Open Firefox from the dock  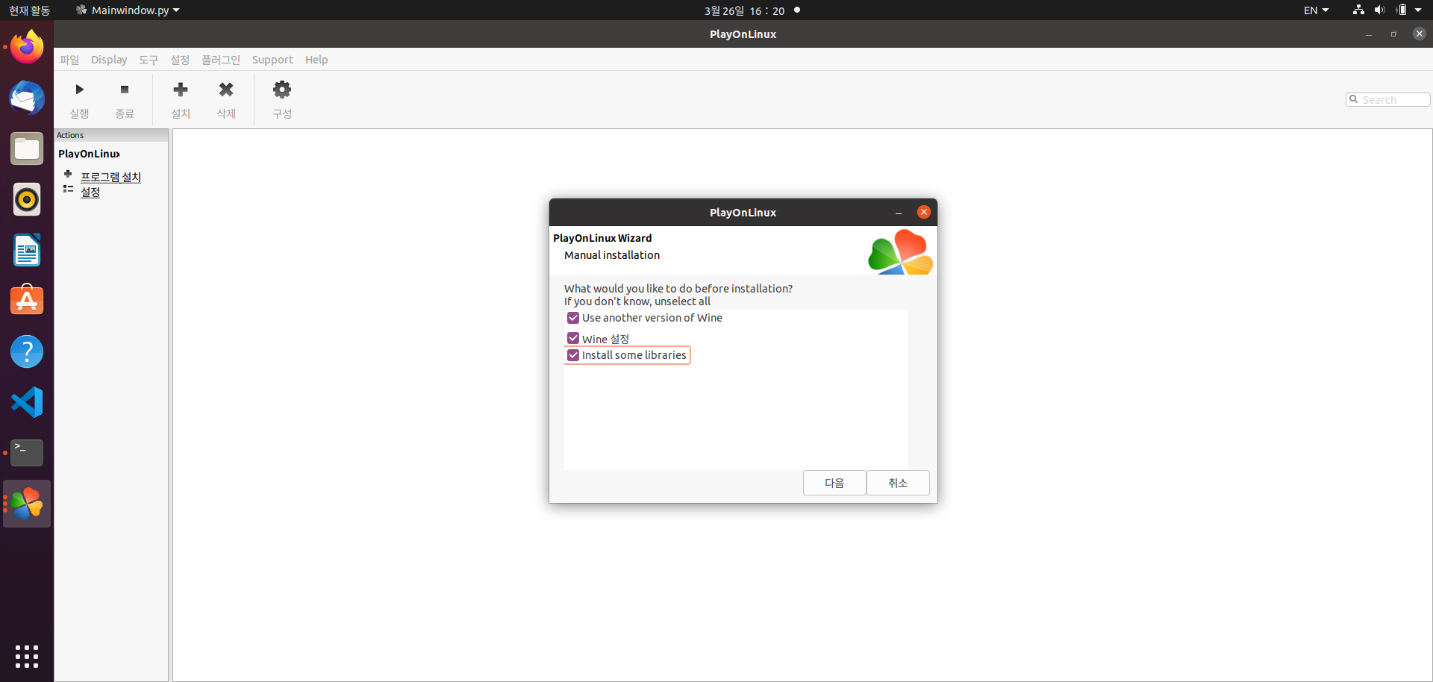click(x=27, y=47)
